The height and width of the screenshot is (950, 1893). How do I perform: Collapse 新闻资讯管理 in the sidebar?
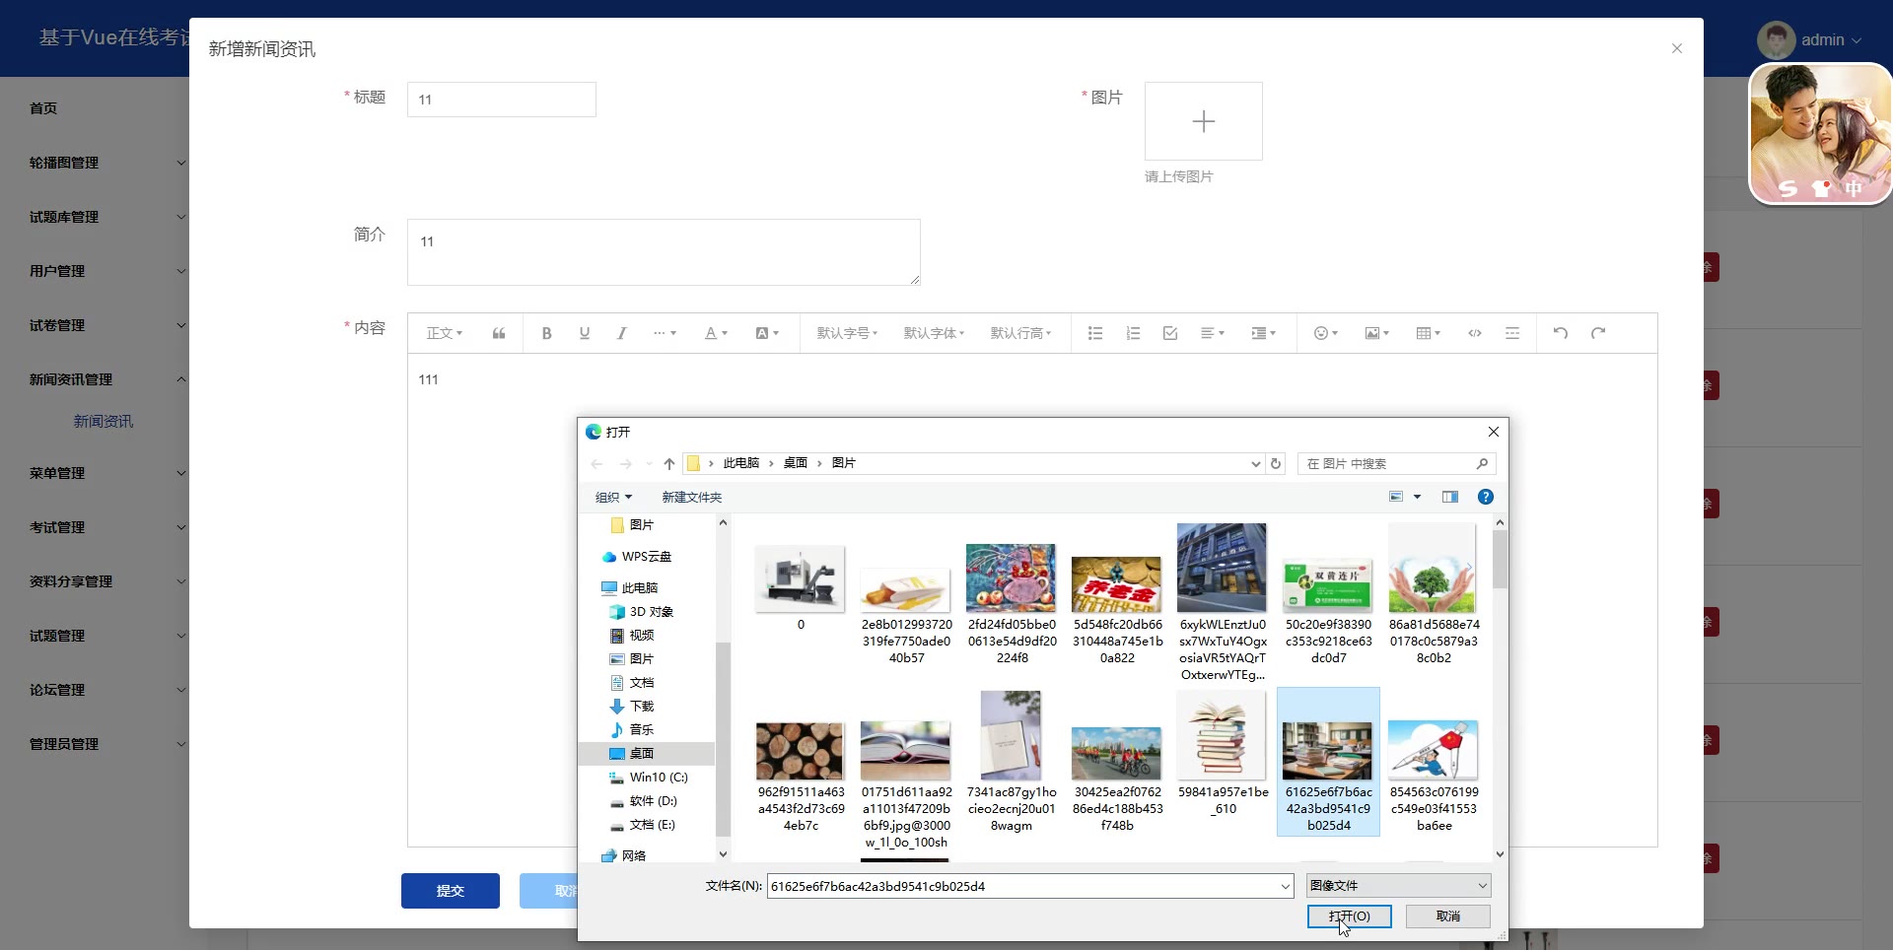106,379
